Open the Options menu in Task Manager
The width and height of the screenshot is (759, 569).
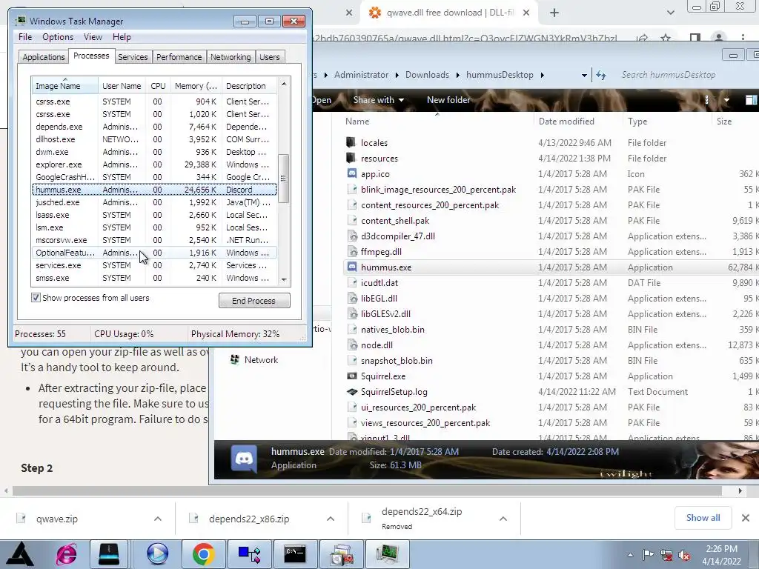[x=58, y=37]
